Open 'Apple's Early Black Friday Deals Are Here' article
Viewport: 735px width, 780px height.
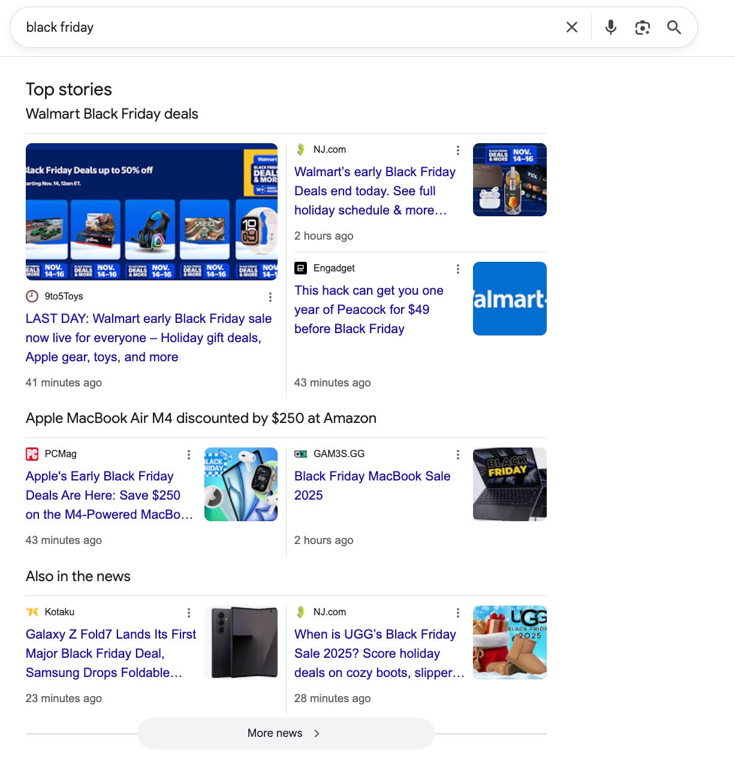point(109,495)
